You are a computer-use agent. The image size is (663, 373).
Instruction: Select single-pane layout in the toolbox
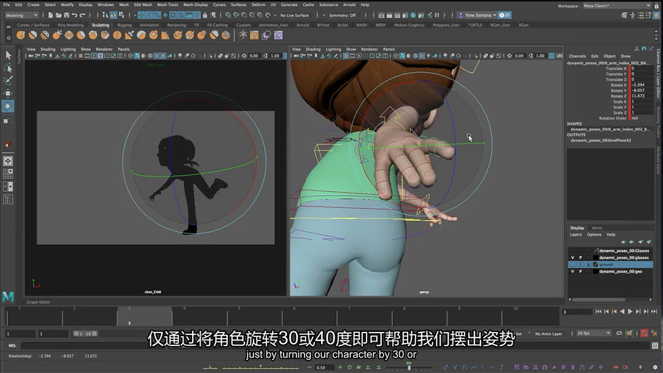(x=8, y=161)
